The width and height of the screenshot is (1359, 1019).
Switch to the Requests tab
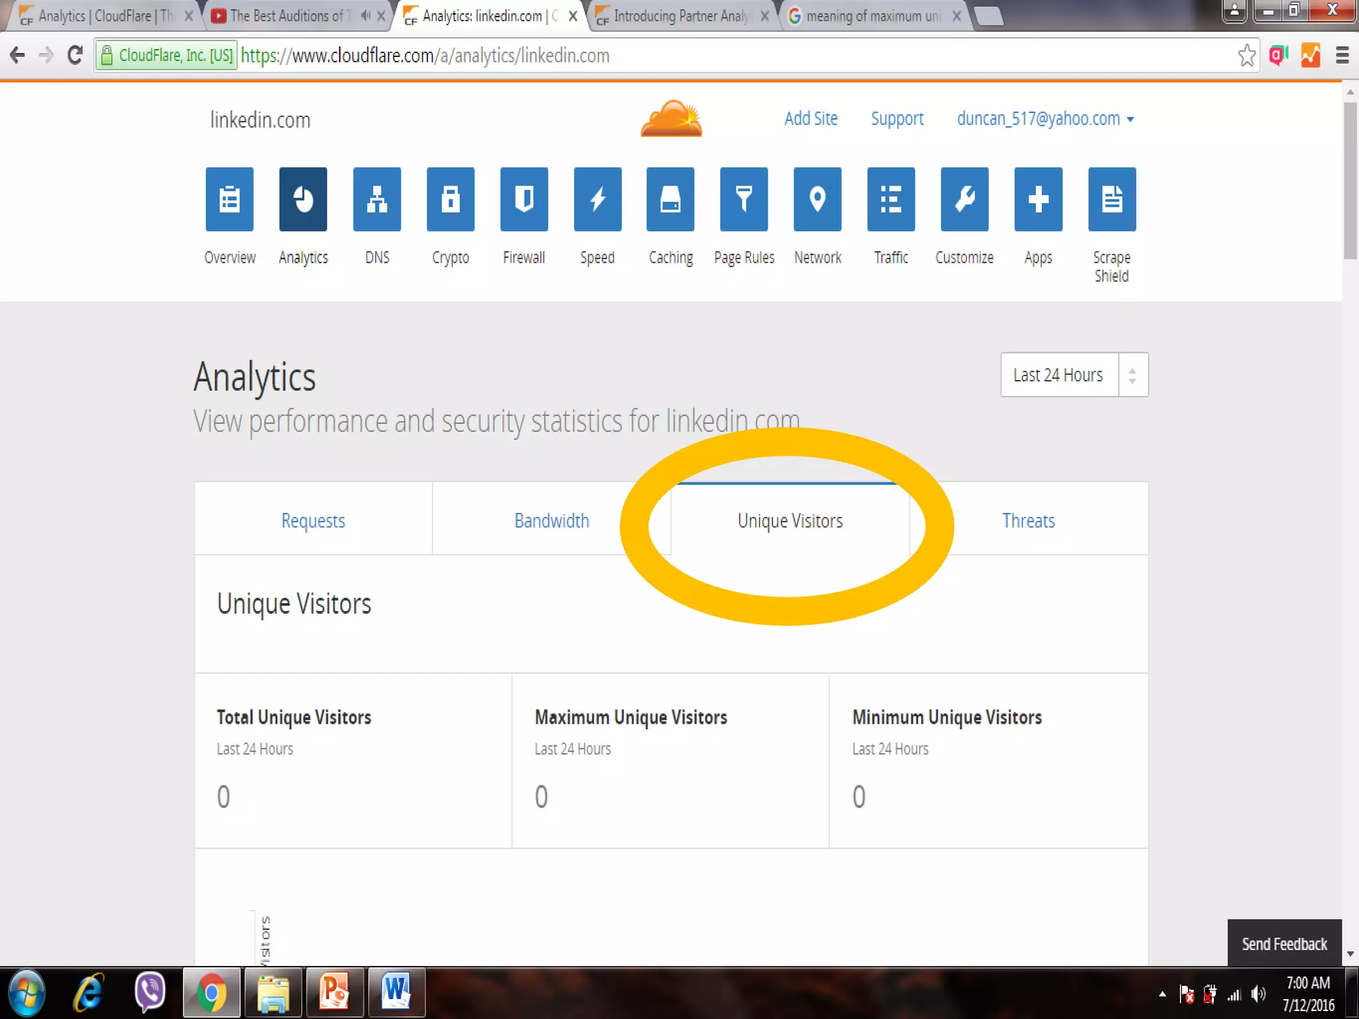coord(313,521)
